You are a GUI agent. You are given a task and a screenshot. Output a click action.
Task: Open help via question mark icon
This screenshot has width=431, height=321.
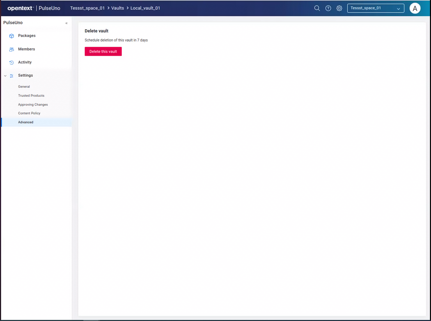click(328, 8)
